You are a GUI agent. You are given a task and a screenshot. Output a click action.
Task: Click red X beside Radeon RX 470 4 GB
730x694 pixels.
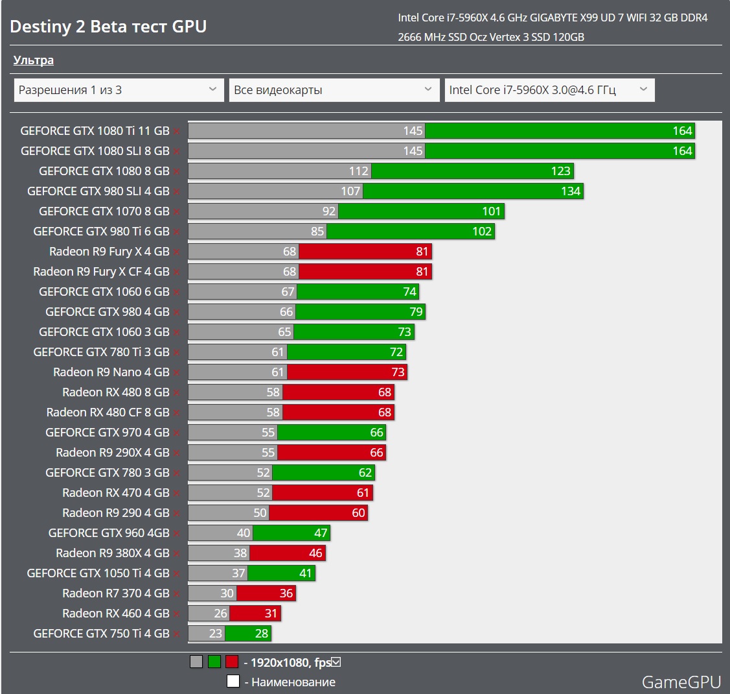[176, 494]
